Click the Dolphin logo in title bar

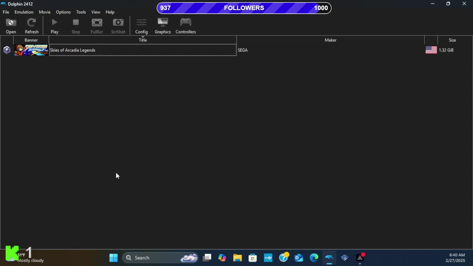[x=4, y=4]
